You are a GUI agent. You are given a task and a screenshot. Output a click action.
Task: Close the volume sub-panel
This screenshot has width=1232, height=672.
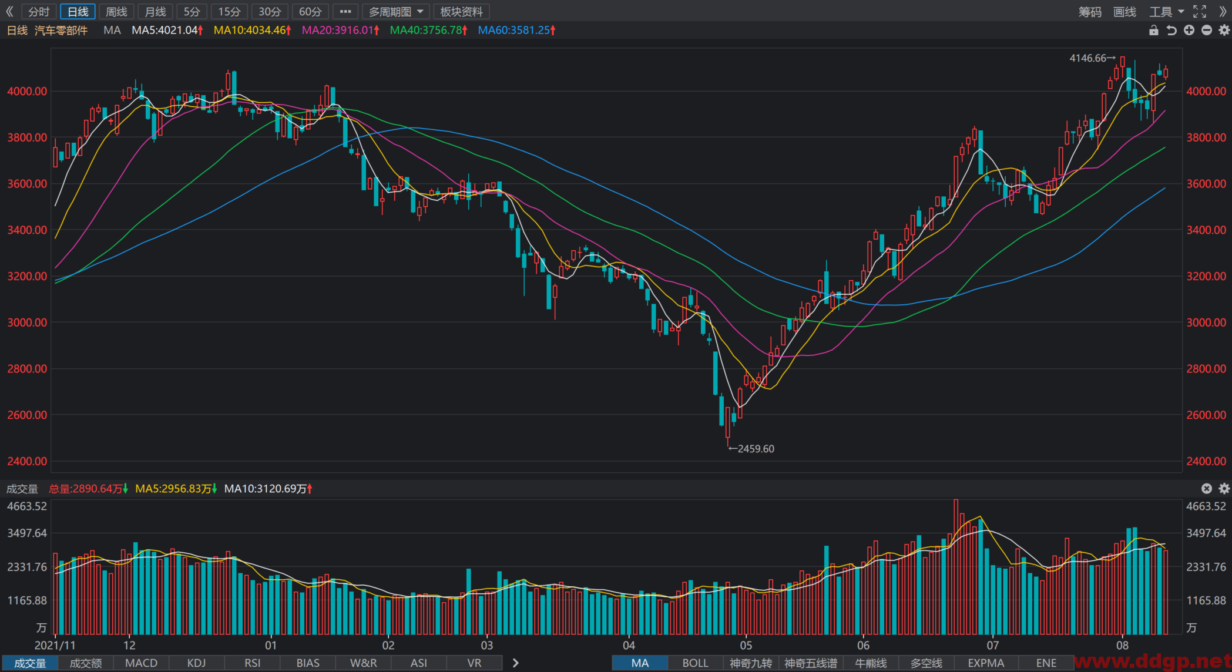(x=1207, y=488)
